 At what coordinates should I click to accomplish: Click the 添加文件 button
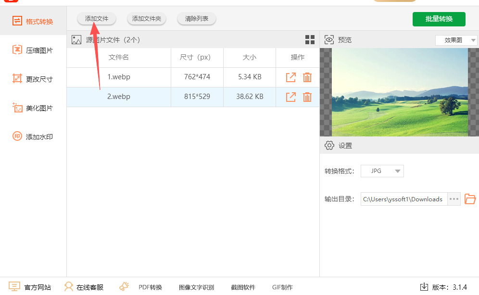tap(97, 19)
